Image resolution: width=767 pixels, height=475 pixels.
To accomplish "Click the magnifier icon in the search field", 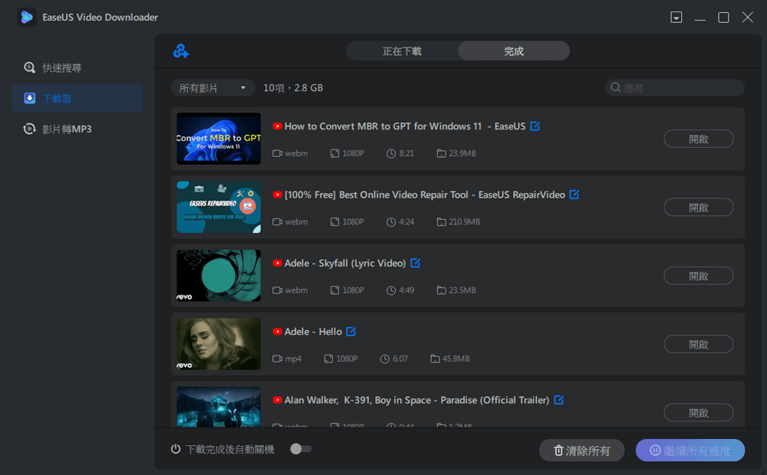I will tap(615, 87).
